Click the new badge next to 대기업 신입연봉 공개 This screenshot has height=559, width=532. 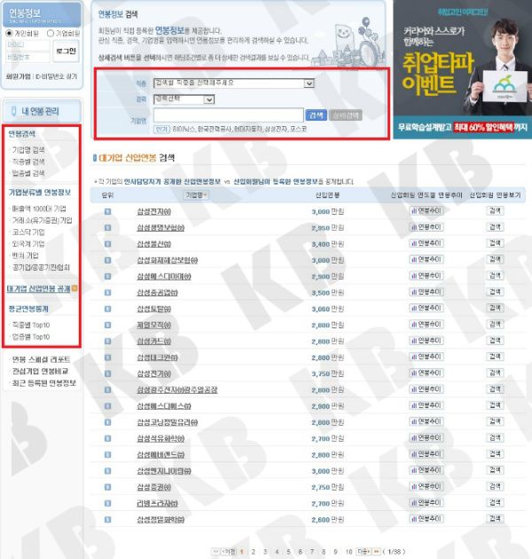pos(74,288)
